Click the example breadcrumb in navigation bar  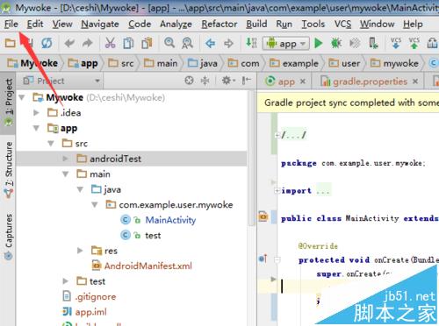[x=294, y=63]
